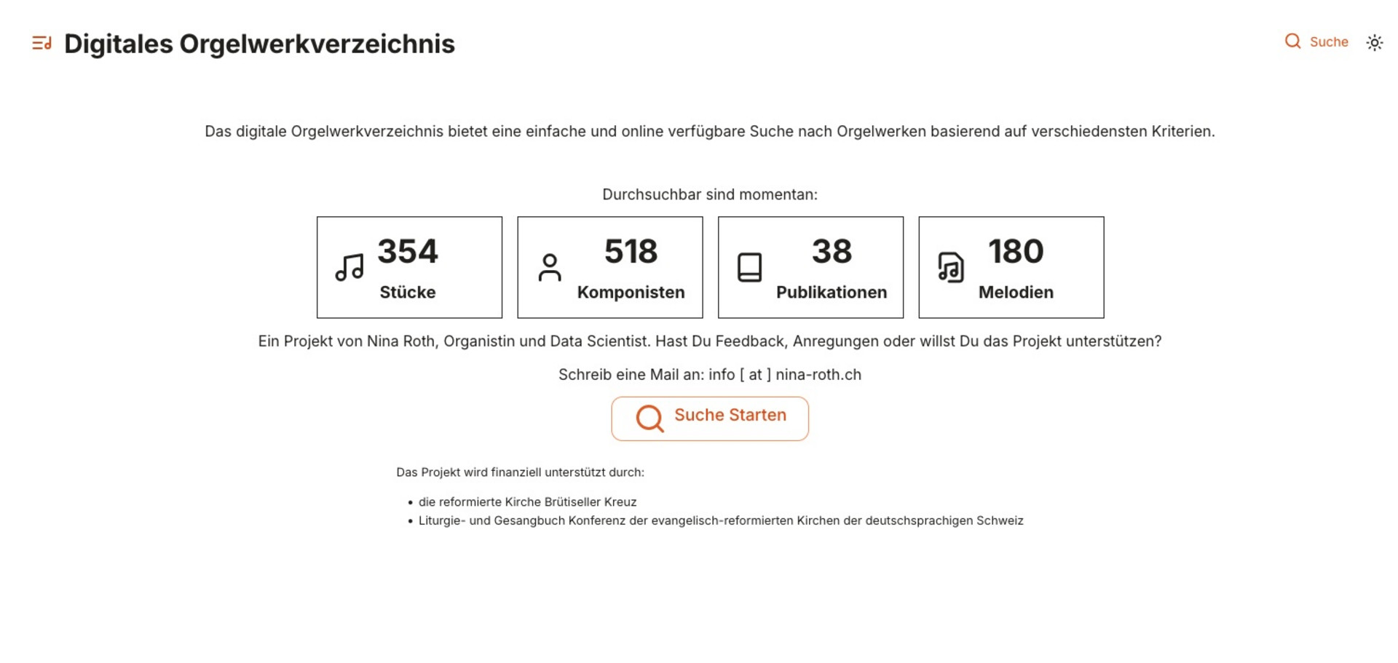Screen dimensions: 1398x663
Task: Click the magnifier icon in the Suche Starten button
Action: (649, 418)
